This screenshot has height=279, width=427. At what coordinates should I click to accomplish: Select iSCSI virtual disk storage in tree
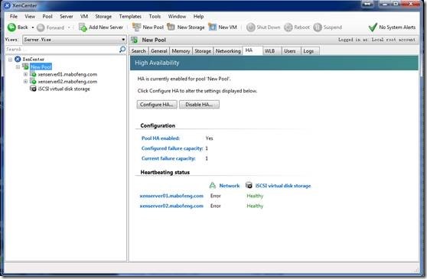point(64,89)
